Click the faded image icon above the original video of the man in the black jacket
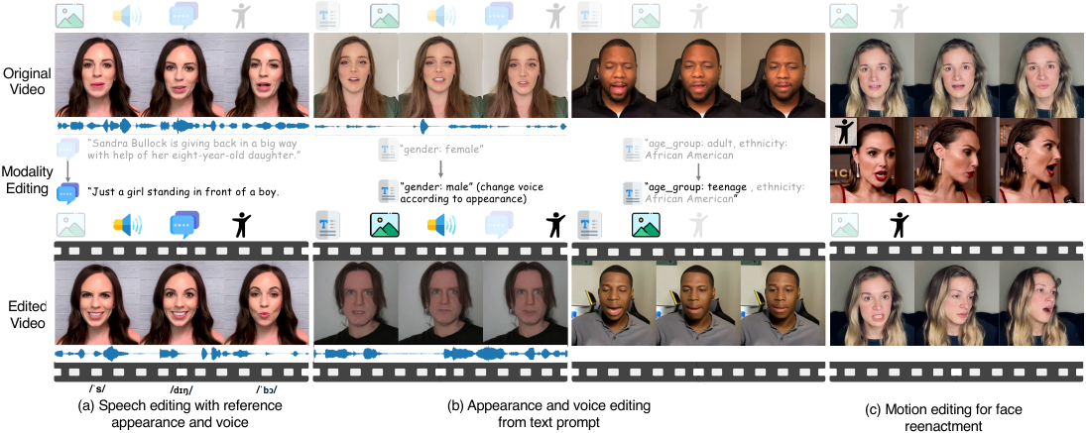 click(x=646, y=16)
